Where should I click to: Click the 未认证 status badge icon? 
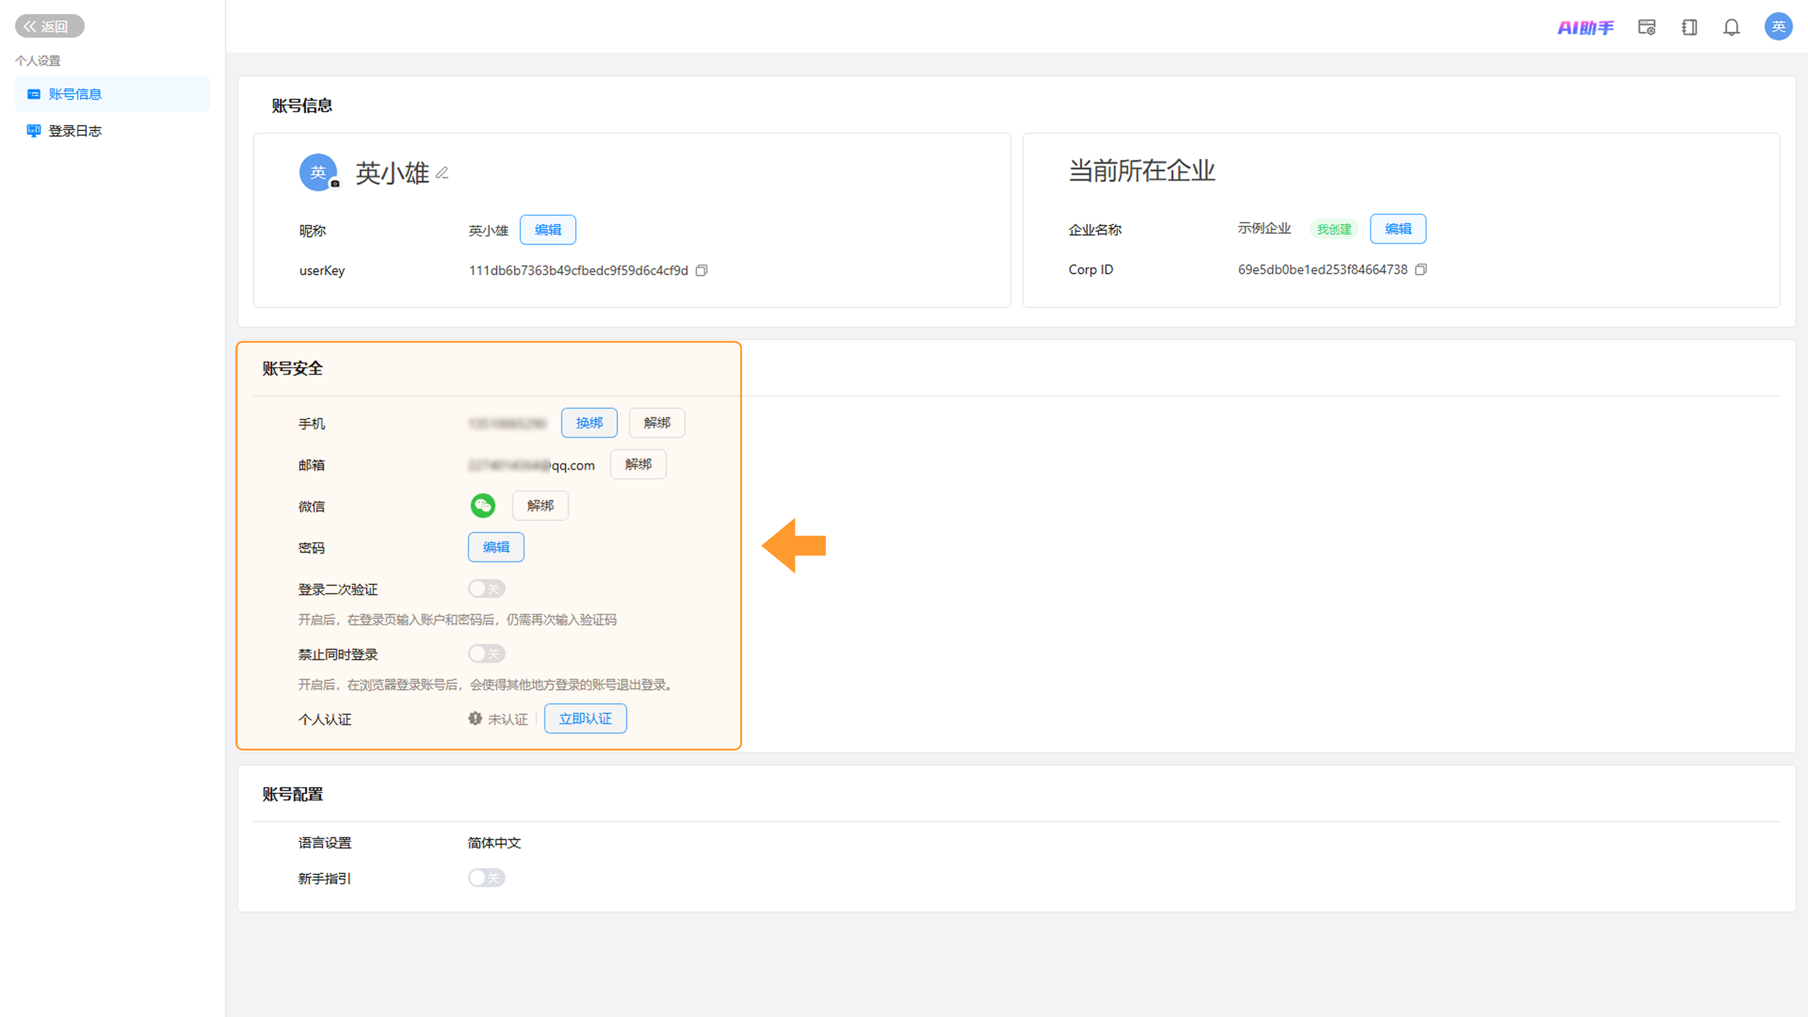pos(475,718)
